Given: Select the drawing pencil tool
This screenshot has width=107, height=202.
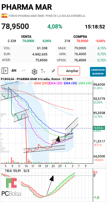Looking at the screenshot, I should 53,71.
